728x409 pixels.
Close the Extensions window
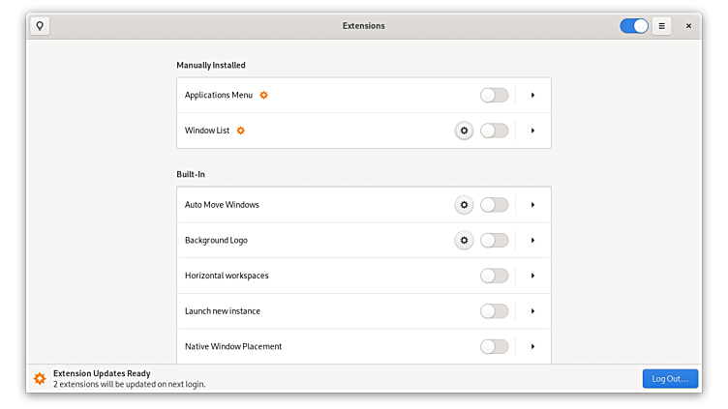688,26
